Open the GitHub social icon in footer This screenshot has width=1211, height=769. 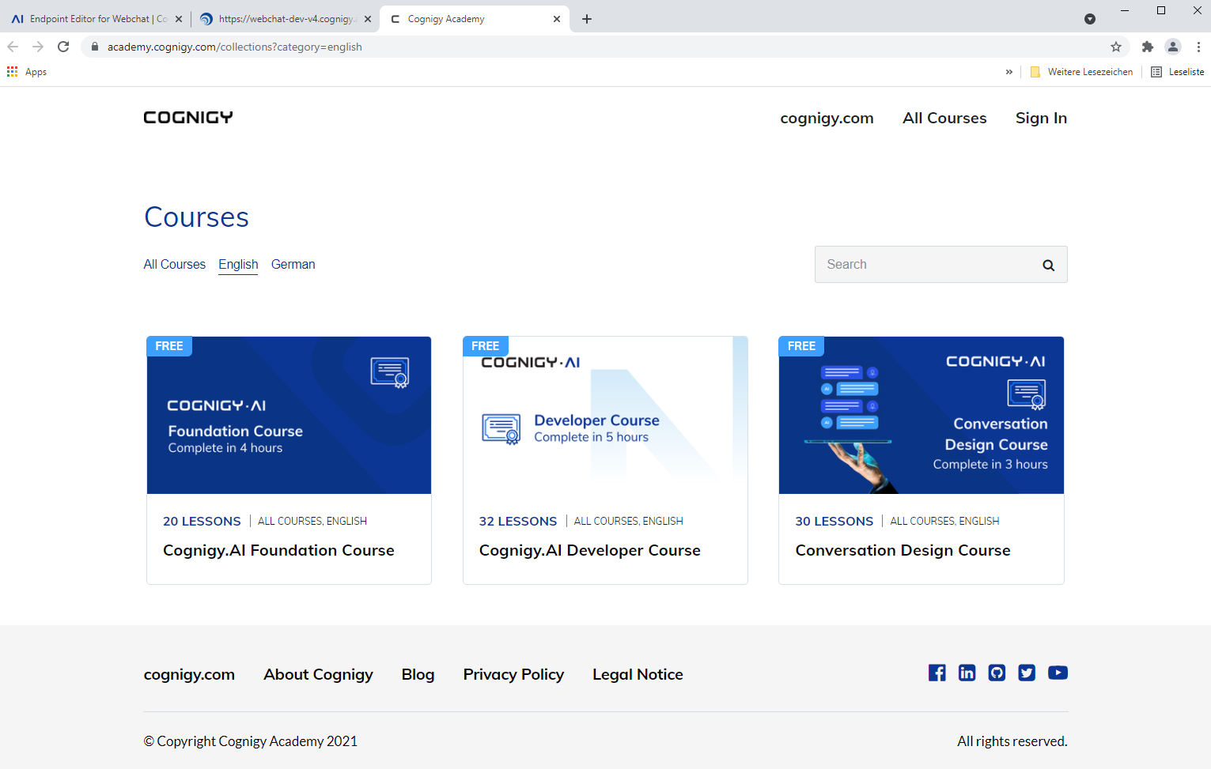997,673
